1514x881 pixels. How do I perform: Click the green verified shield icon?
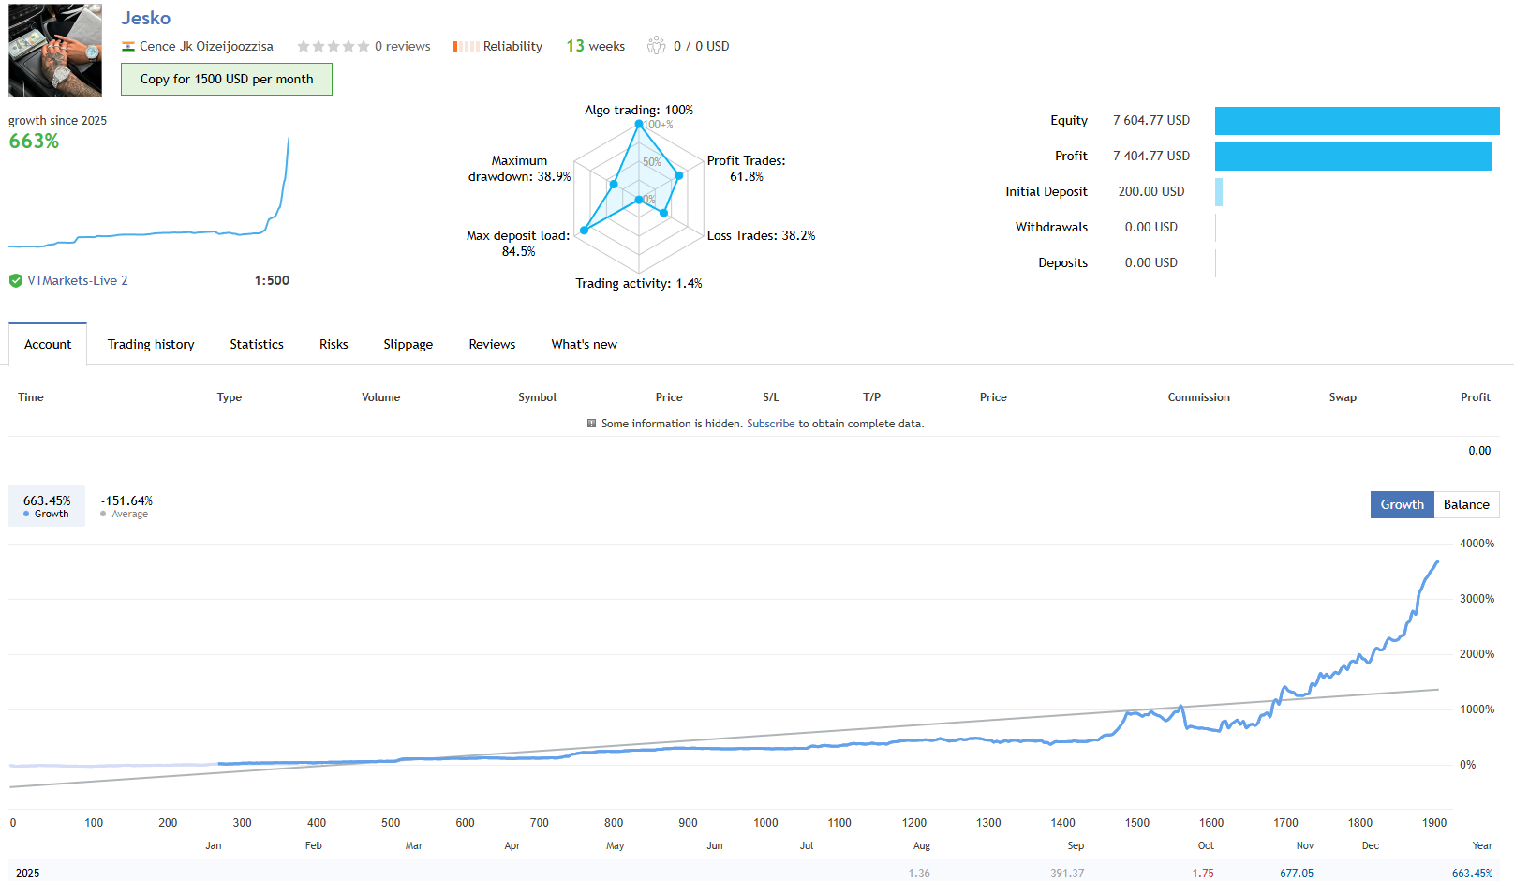pyautogui.click(x=16, y=280)
